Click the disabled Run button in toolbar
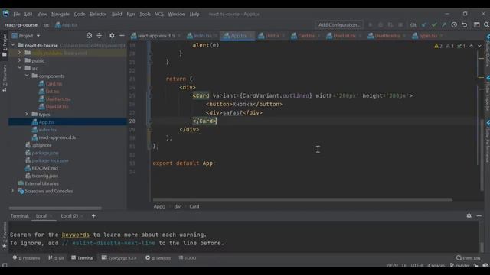Image resolution: width=490 pixels, height=275 pixels. pyautogui.click(x=371, y=25)
